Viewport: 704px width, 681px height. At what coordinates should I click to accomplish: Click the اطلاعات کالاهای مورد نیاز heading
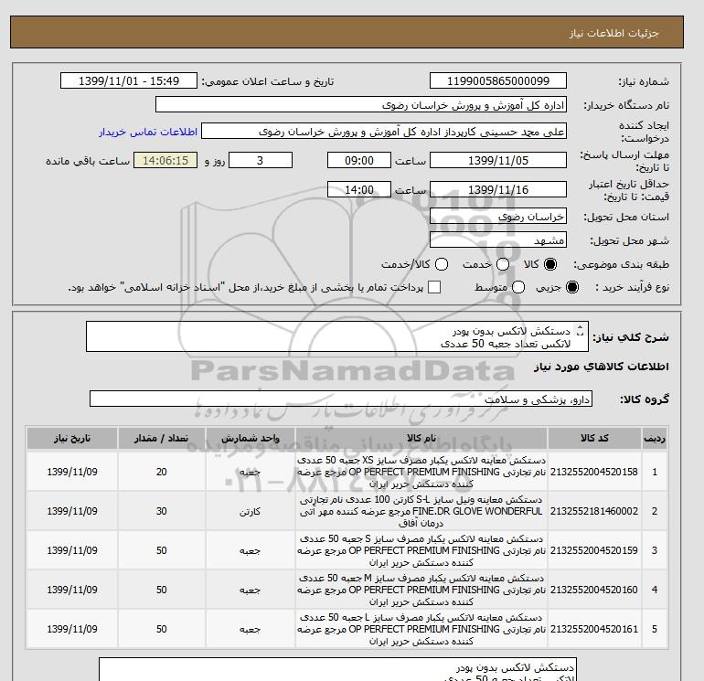click(602, 367)
